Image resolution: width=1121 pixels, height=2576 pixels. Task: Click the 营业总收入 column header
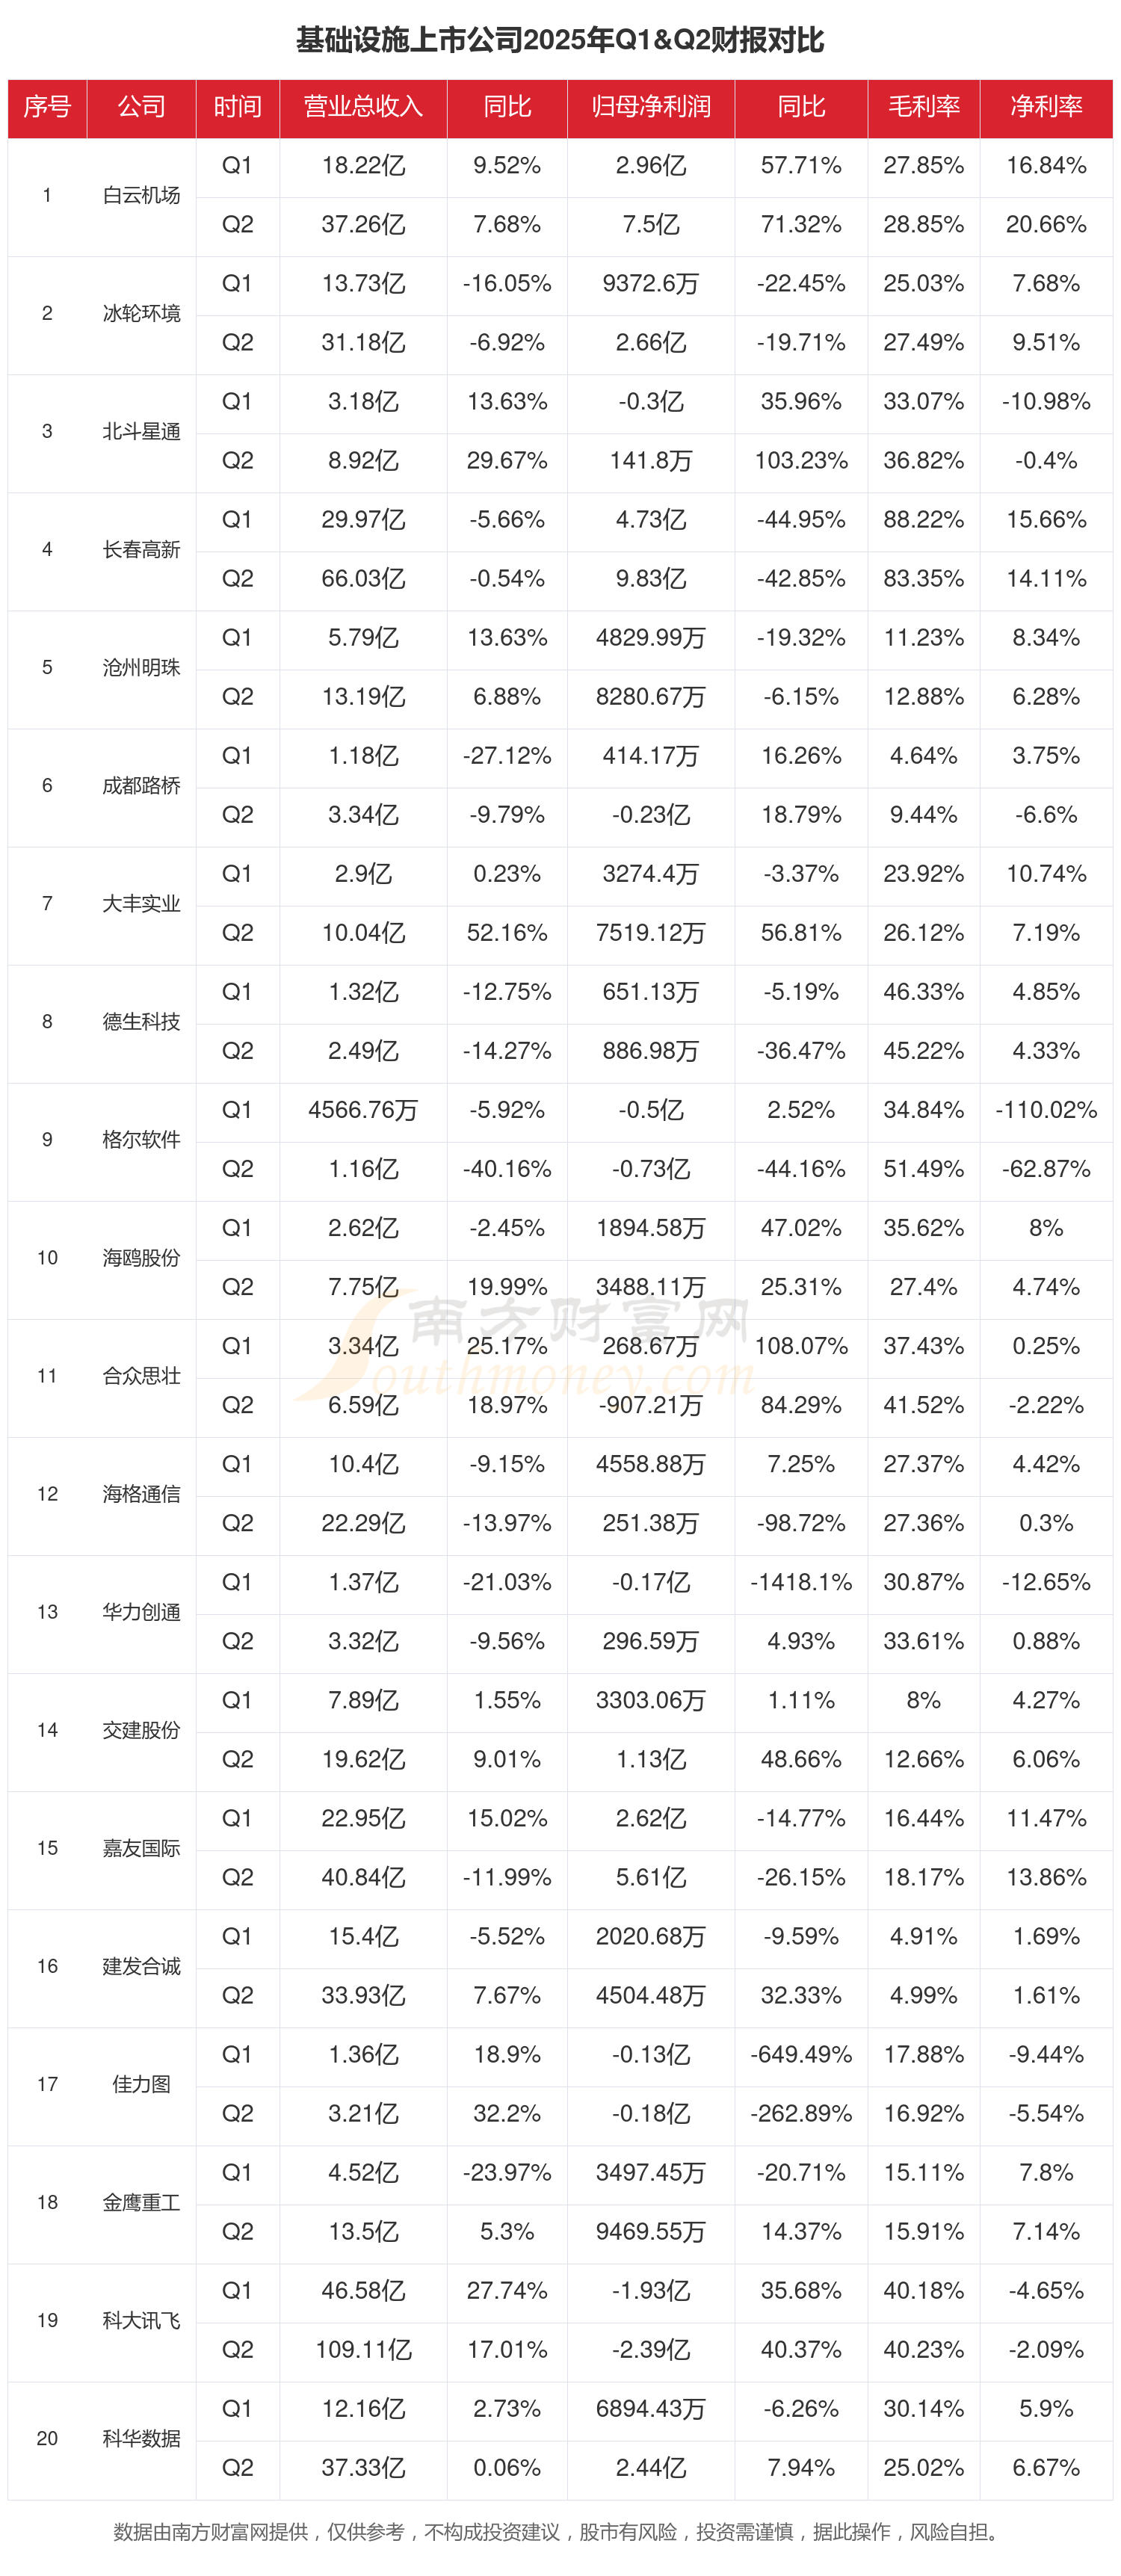pyautogui.click(x=363, y=107)
